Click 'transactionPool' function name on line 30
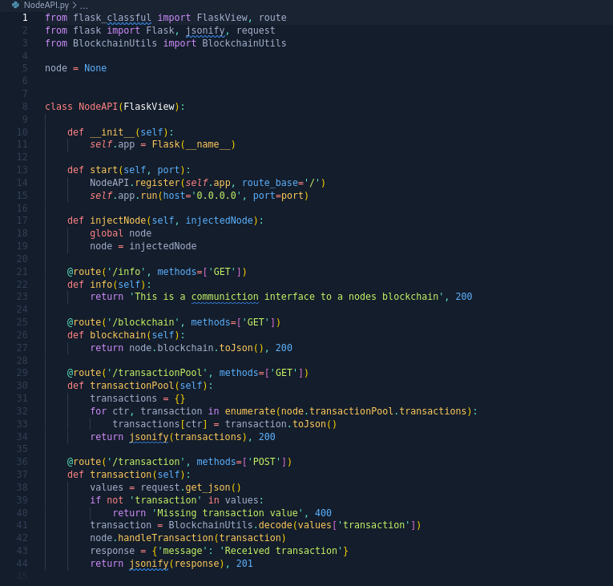Screen dimensions: 613x586 click(x=132, y=386)
